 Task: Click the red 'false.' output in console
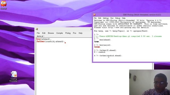[97, 47]
